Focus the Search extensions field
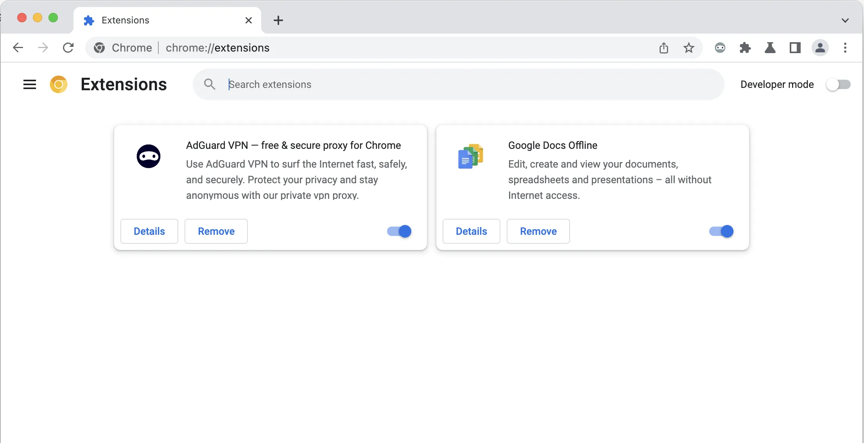This screenshot has height=443, width=864. (x=458, y=84)
